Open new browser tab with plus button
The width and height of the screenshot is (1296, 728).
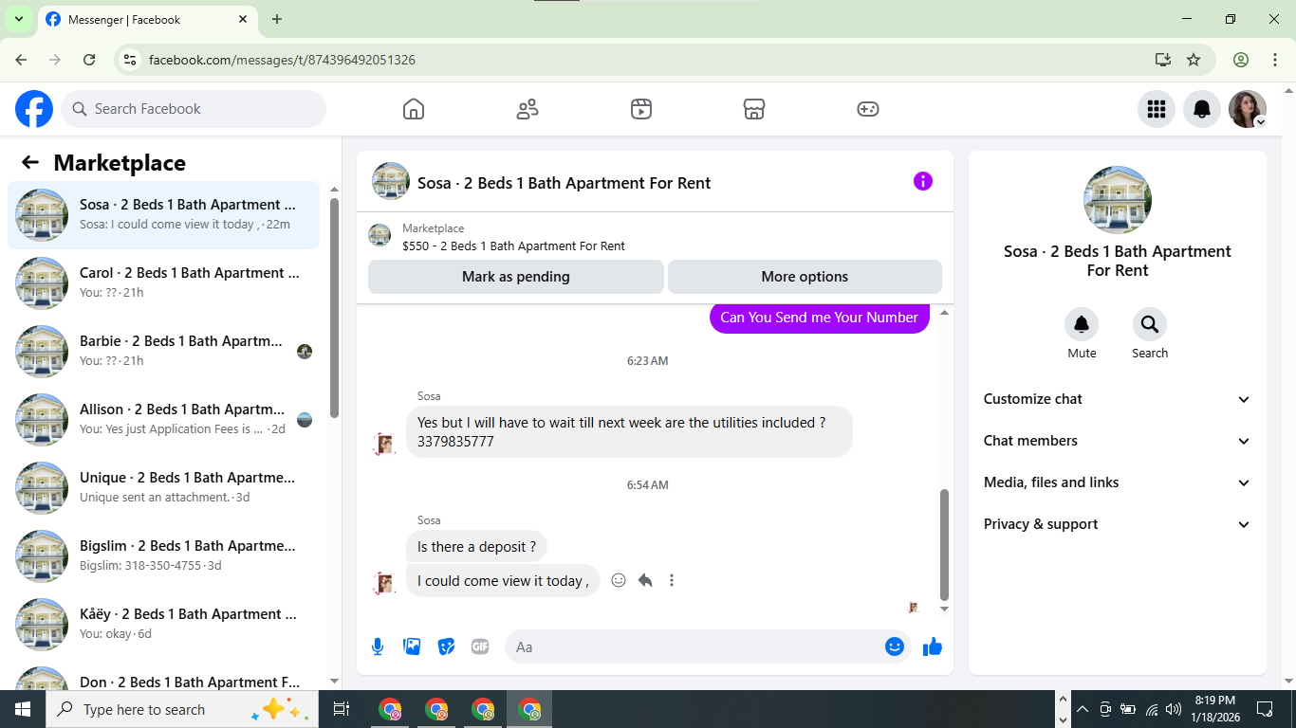coord(277,19)
